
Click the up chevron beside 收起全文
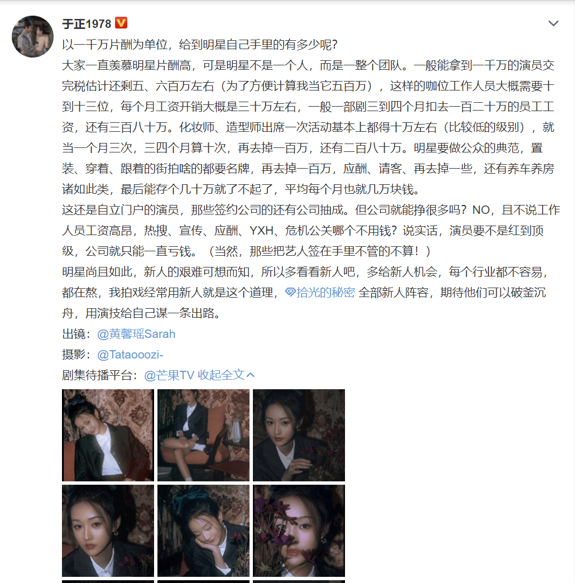pos(251,375)
